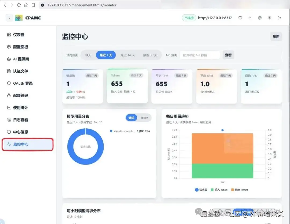Click the API 查询 input field
Screen dimensions: 290x224
click(x=200, y=55)
